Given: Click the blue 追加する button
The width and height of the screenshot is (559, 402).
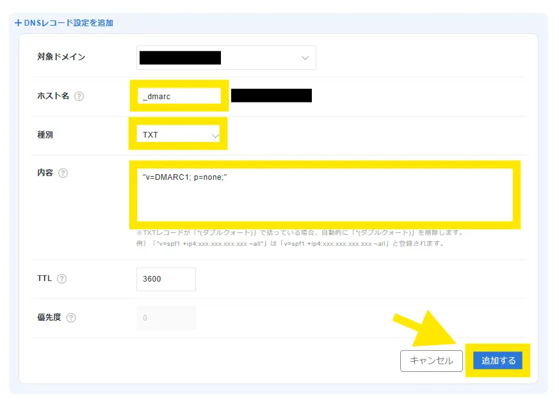Looking at the screenshot, I should [x=498, y=361].
